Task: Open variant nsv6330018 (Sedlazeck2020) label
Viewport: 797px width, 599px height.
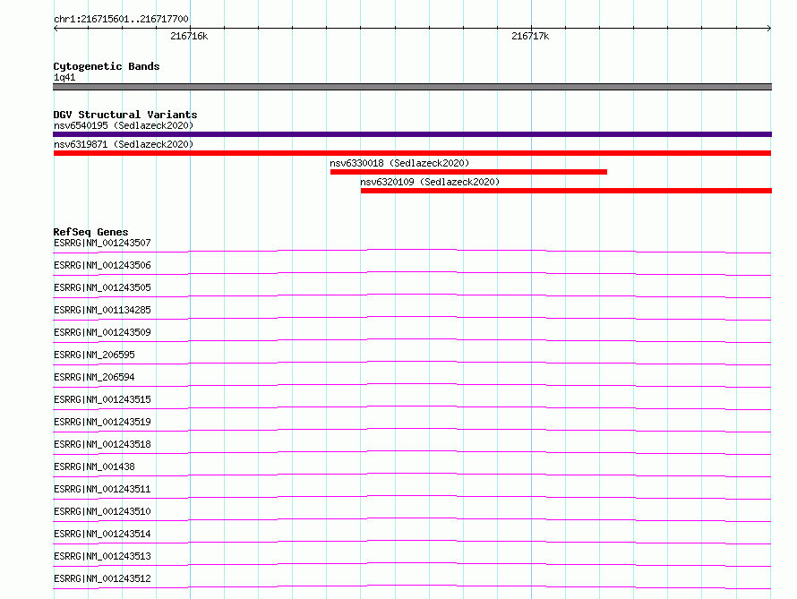Action: point(399,163)
